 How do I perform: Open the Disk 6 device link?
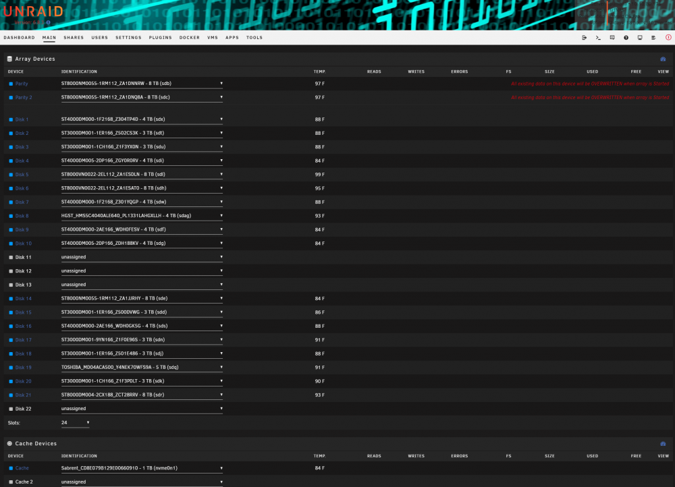coord(22,188)
